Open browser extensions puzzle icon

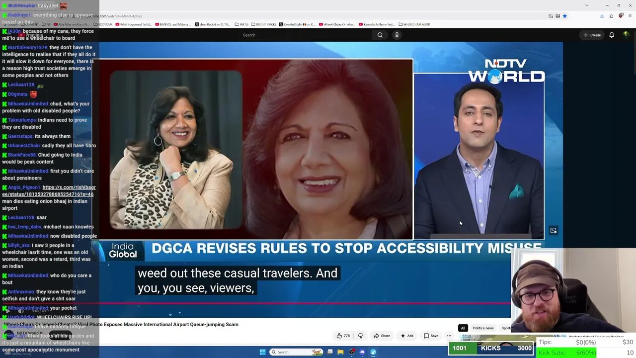[x=611, y=16]
